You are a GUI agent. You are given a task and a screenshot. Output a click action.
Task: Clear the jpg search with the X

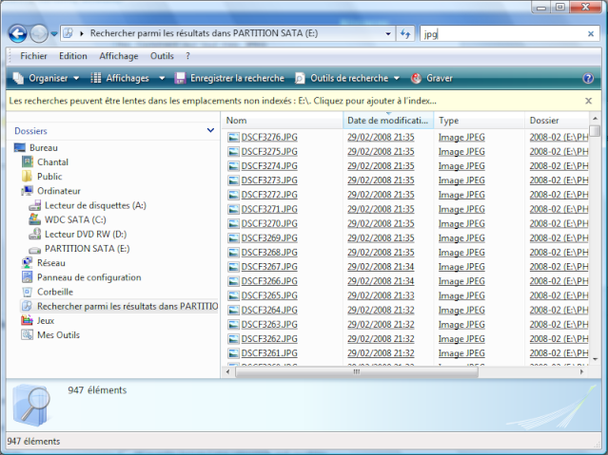[591, 34]
